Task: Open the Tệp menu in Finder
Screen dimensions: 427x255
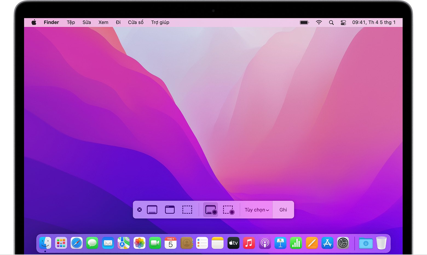Action: click(x=71, y=22)
